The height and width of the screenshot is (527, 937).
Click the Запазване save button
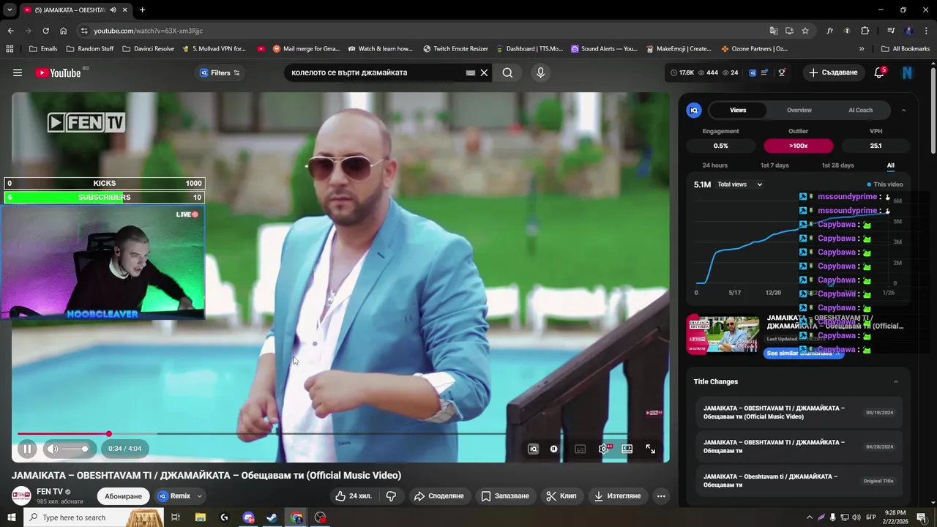tap(504, 496)
